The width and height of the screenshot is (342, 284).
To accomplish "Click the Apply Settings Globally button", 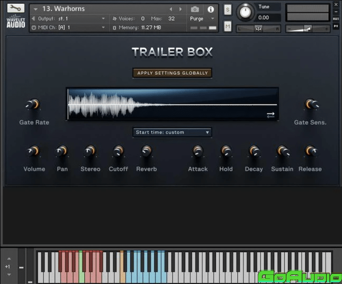I will point(172,73).
